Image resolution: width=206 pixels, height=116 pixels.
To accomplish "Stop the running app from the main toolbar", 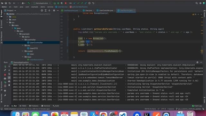I will pos(66,3).
